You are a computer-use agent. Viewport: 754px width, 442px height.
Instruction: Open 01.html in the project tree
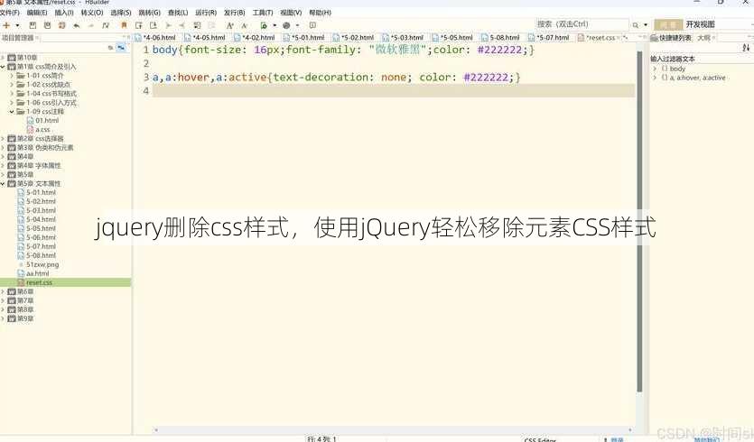point(47,121)
